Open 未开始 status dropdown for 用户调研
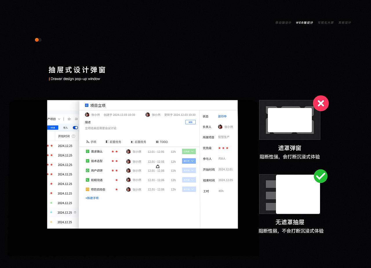This screenshot has height=268, width=371. 189,170
